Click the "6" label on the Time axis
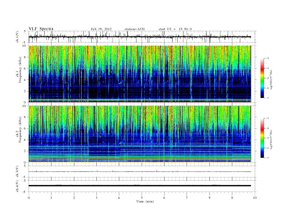Screen dimensions: 287x222 164,198
